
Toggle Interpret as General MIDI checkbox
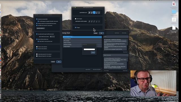click(37, 19)
